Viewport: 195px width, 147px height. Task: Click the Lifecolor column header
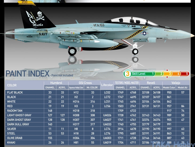107,85
